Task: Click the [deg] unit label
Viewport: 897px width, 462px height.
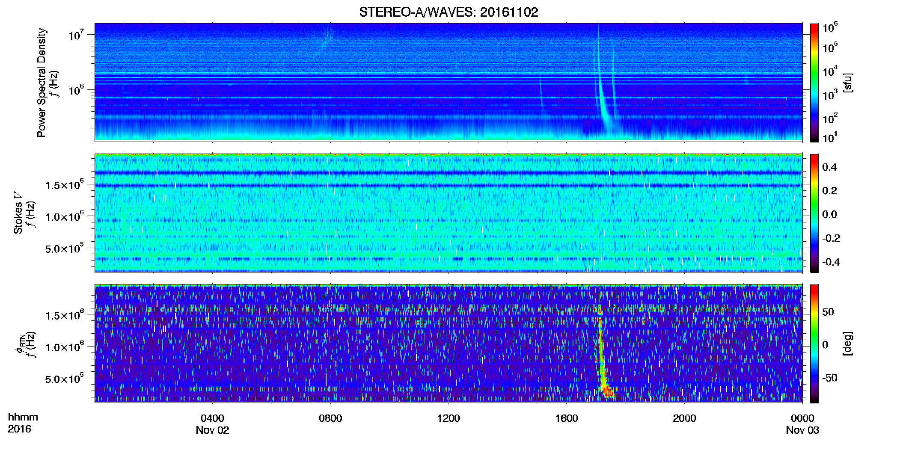Action: click(x=848, y=344)
